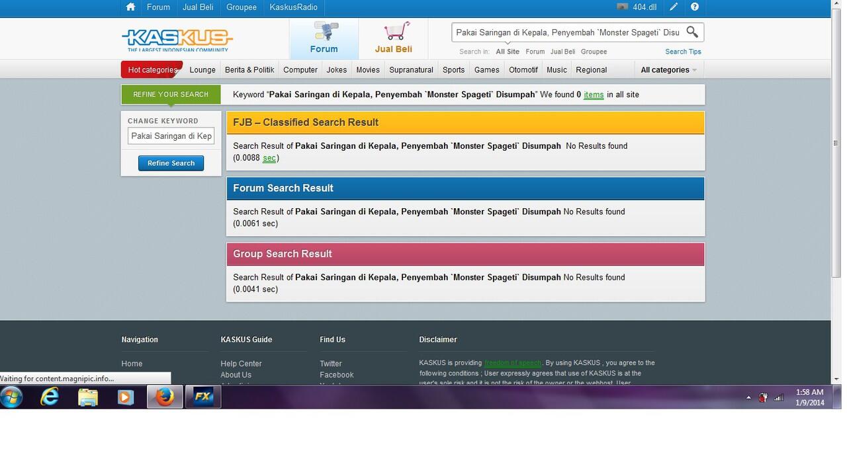Open the footer Facebook link

337,375
